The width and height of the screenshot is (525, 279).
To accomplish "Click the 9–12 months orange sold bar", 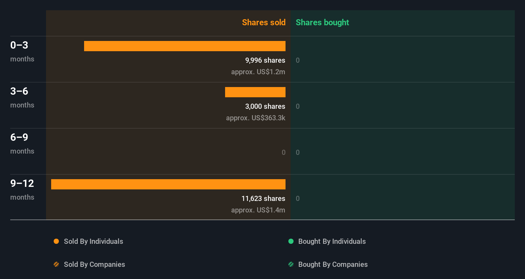I will (x=168, y=184).
